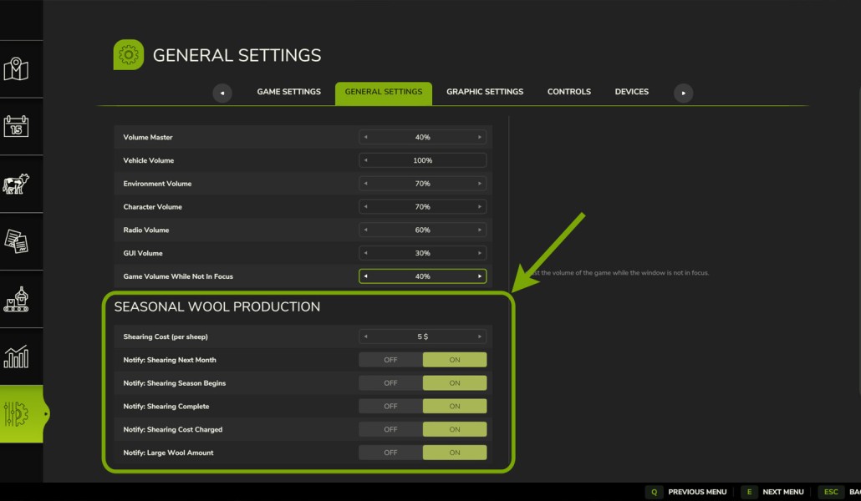
Task: Click the Previous Menu button
Action: [686, 492]
